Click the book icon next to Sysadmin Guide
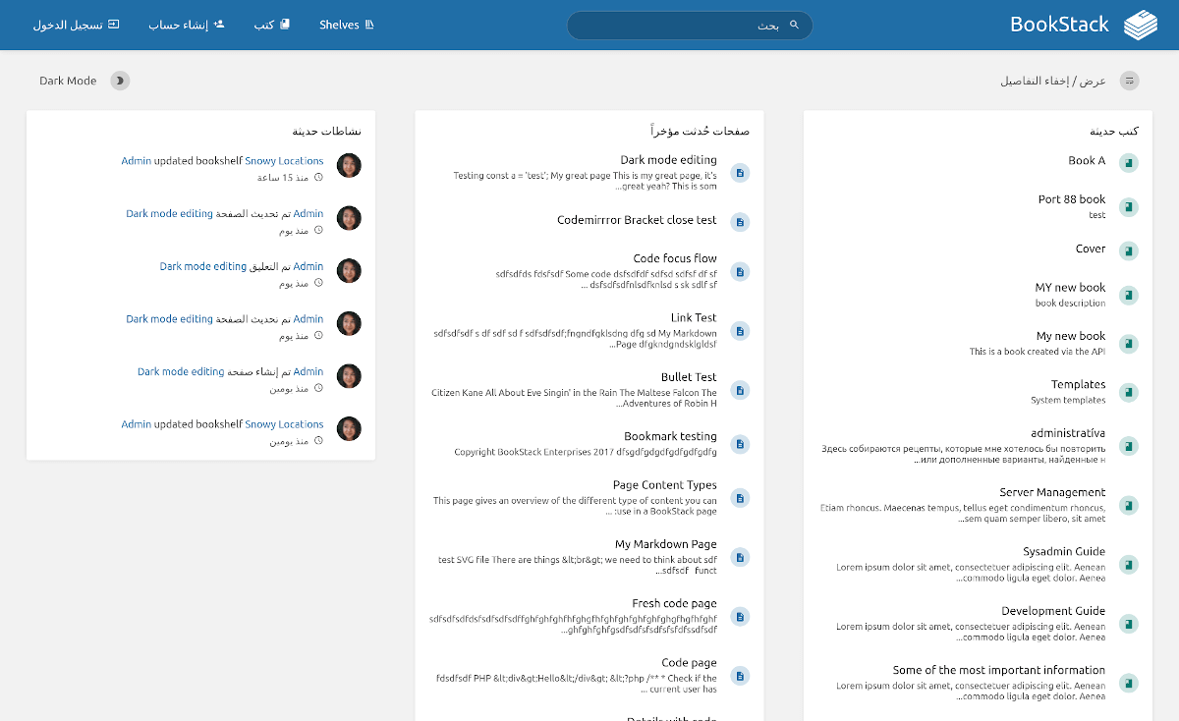Screen dimensions: 1179x721 click(1129, 565)
